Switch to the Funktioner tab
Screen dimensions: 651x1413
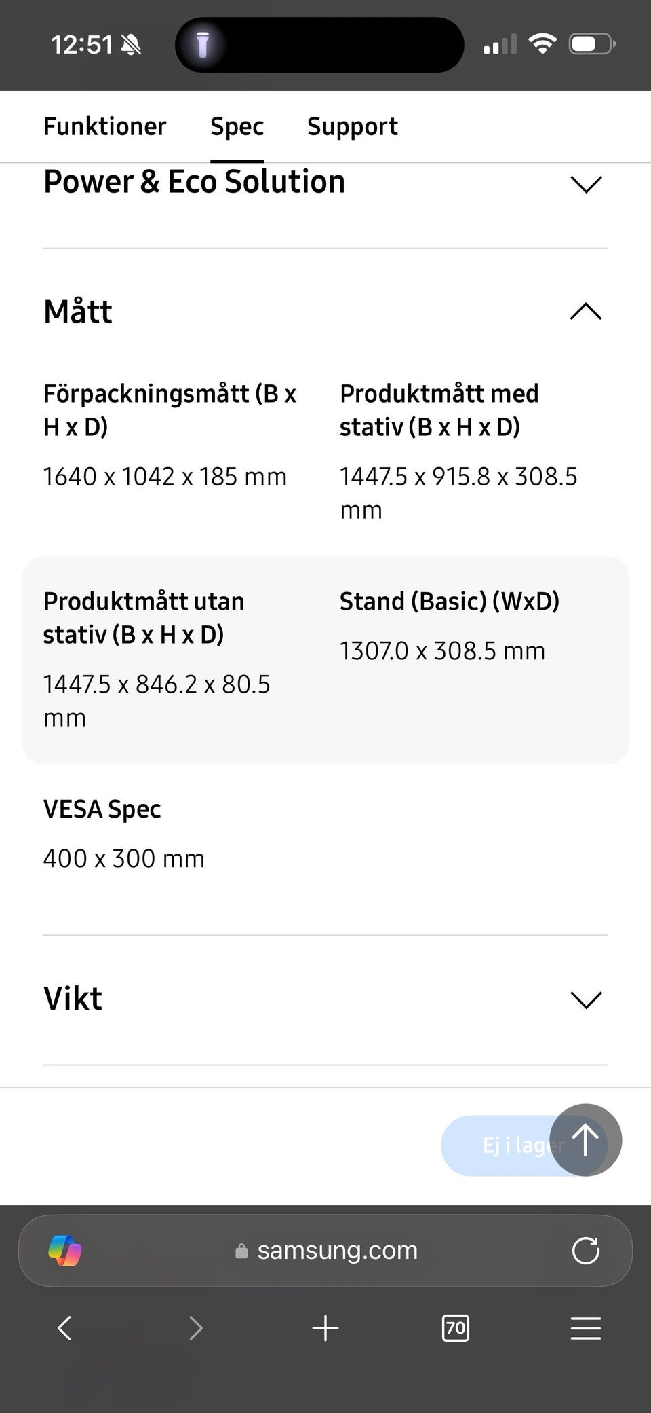coord(104,126)
